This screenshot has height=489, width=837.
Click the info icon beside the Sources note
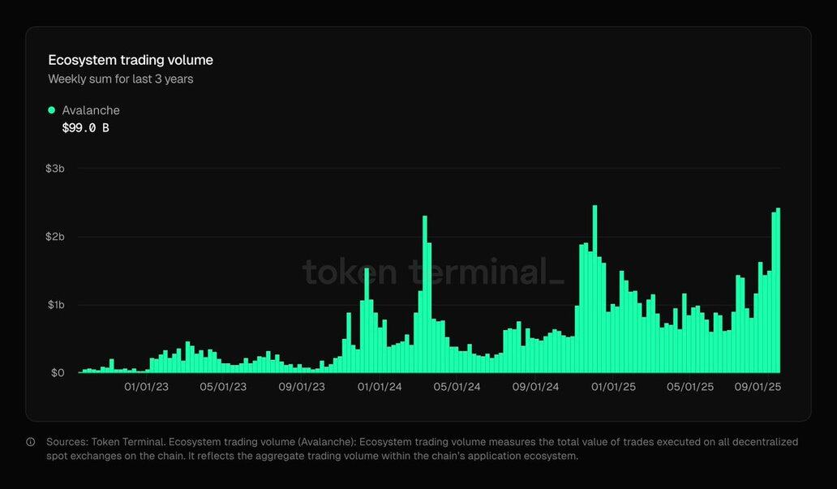(31, 442)
